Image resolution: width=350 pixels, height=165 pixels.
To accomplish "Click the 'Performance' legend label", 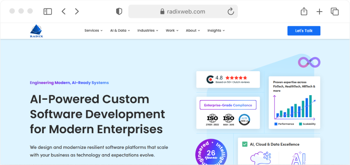I will (286, 124).
